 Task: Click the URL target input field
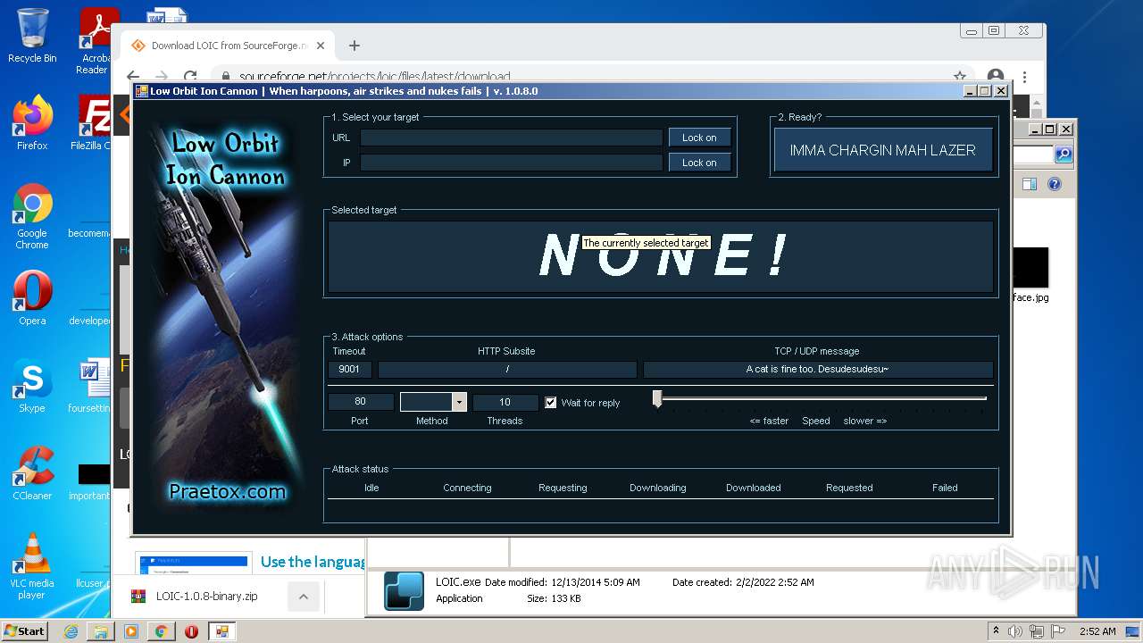[x=511, y=138]
